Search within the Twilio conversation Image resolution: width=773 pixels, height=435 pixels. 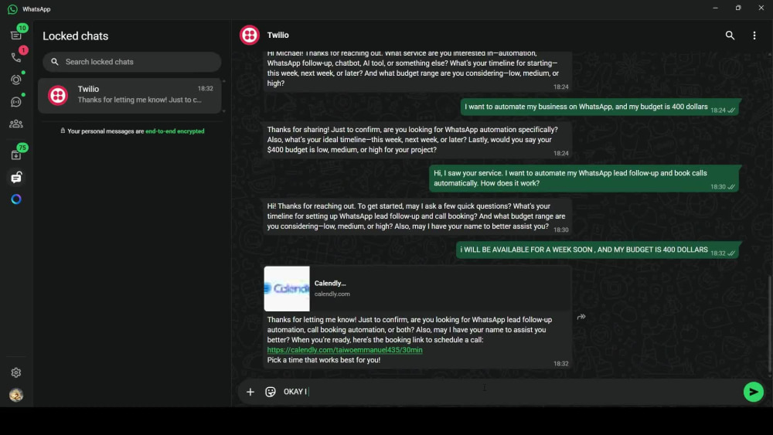coord(730,35)
